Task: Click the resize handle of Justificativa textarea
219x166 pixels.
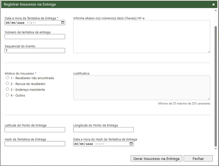Action: click(209, 98)
